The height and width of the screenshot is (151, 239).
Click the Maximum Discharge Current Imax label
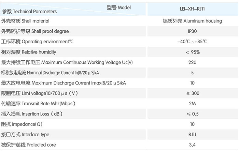pos(64,83)
